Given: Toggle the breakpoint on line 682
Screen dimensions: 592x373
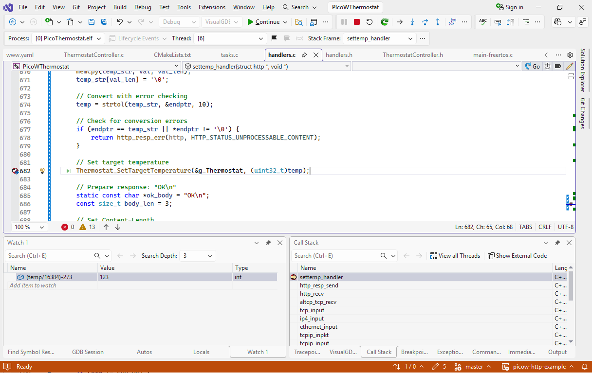Looking at the screenshot, I should (15, 171).
